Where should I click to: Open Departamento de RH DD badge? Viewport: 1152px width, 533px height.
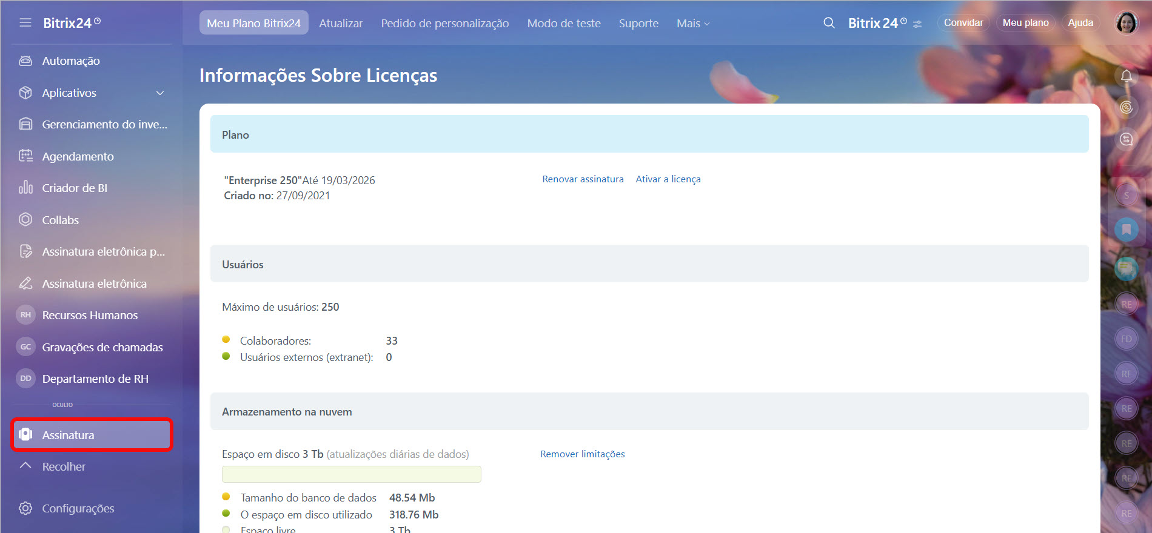point(25,379)
